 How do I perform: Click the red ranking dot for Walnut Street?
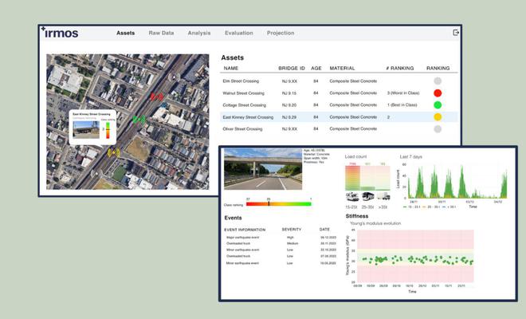click(438, 93)
